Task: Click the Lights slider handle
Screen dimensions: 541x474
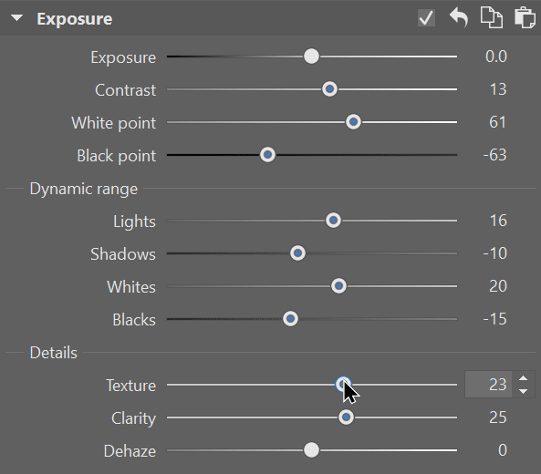Action: pyautogui.click(x=333, y=221)
